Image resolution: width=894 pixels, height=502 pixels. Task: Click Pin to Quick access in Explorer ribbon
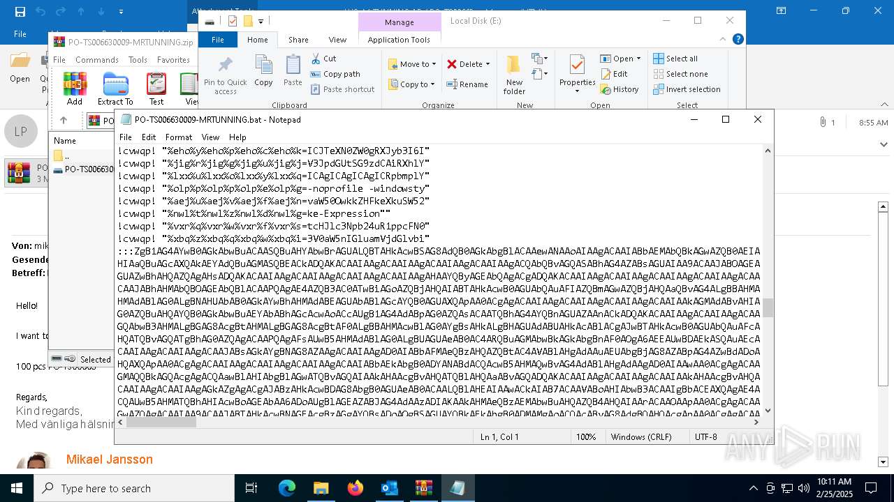pos(225,76)
